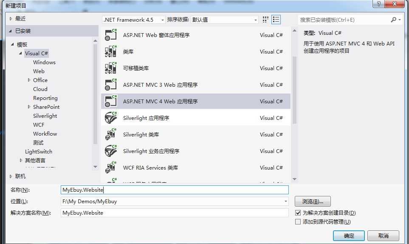Click the 名称 project name field
This screenshot has height=244, width=409.
coord(175,190)
